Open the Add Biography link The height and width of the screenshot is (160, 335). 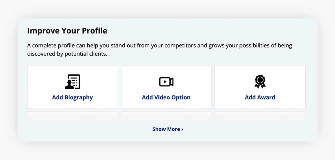73,97
